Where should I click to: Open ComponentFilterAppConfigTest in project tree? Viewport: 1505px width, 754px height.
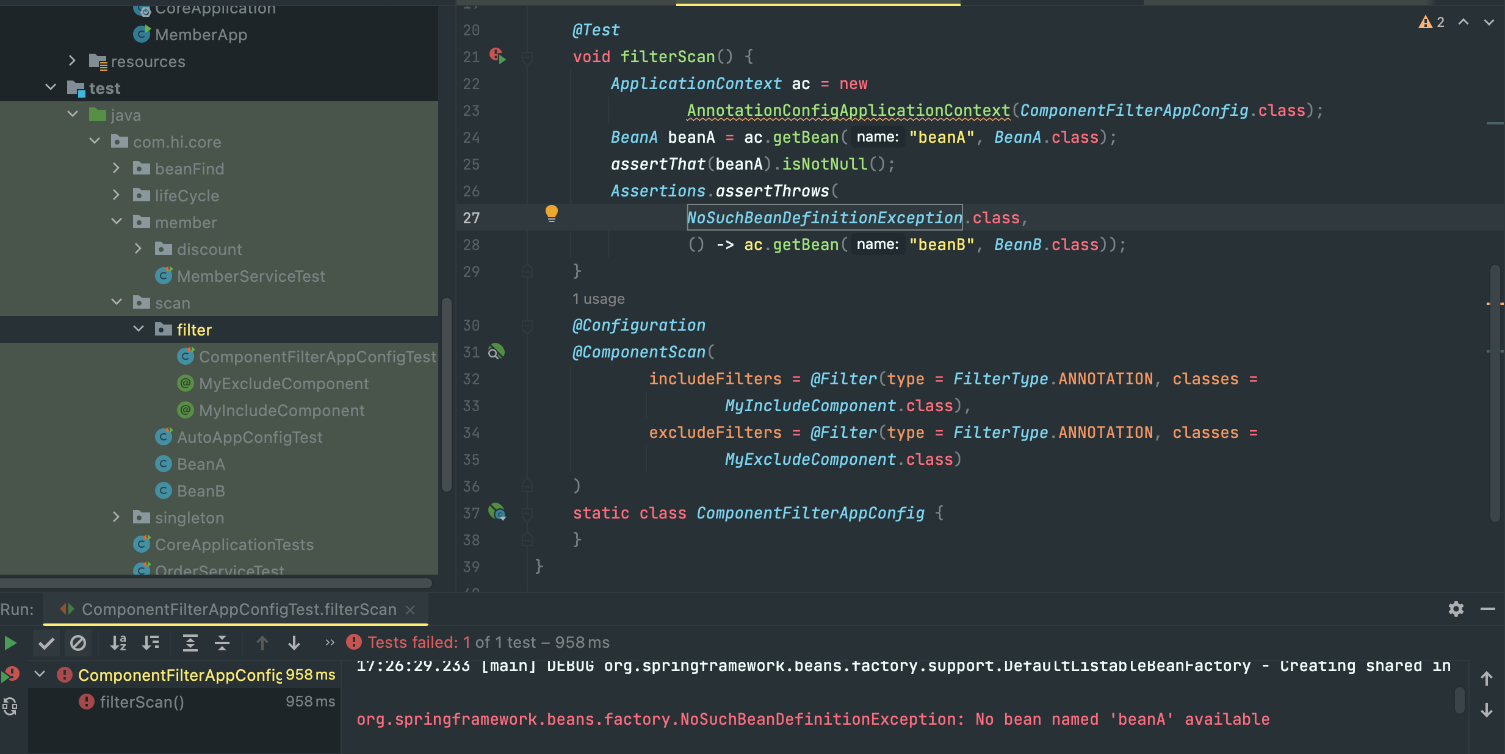coord(317,357)
